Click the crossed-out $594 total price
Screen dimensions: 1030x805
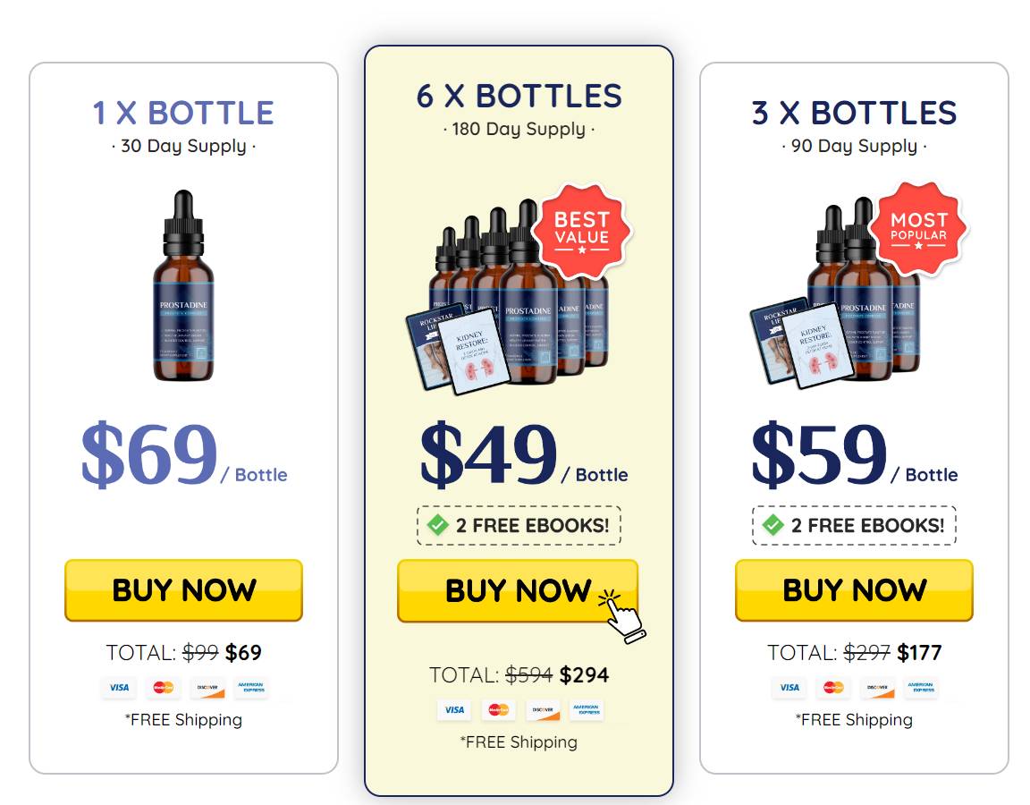pyautogui.click(x=531, y=675)
